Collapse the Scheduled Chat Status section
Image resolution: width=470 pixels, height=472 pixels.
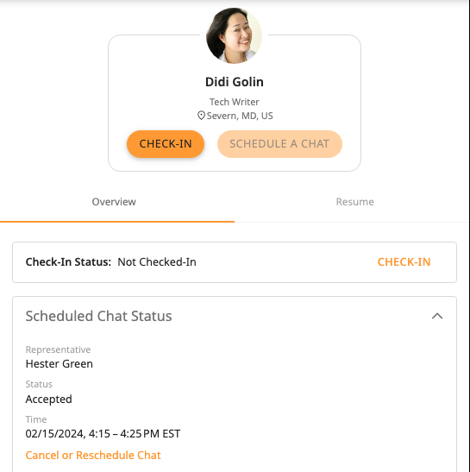click(437, 316)
